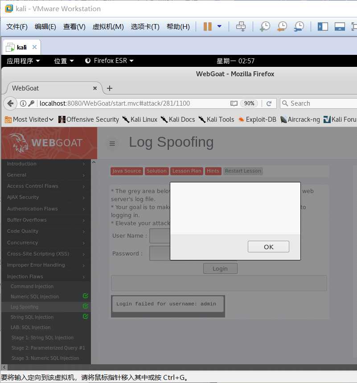
Task: Click the saved password key icon
Action: (31, 103)
